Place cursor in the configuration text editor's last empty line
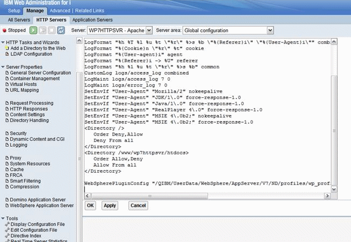This screenshot has width=351, height=242. pos(207,189)
